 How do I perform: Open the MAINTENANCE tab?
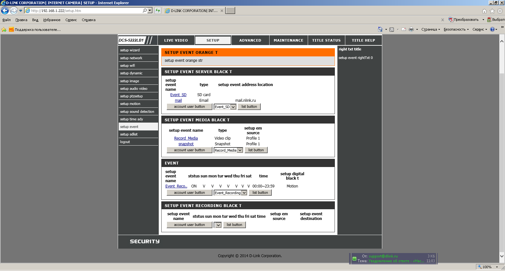coord(288,40)
